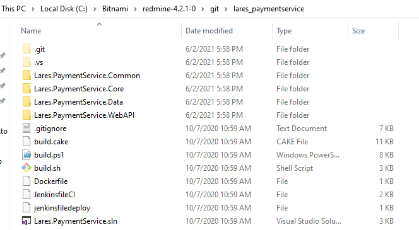The width and height of the screenshot is (419, 230).
Task: Select the build.cake file icon
Action: (27, 142)
